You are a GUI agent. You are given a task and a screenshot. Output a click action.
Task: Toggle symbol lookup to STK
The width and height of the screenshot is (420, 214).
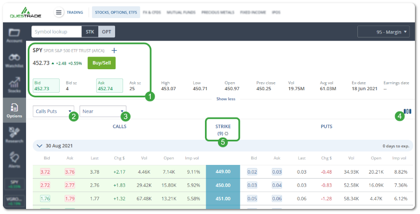tap(90, 32)
